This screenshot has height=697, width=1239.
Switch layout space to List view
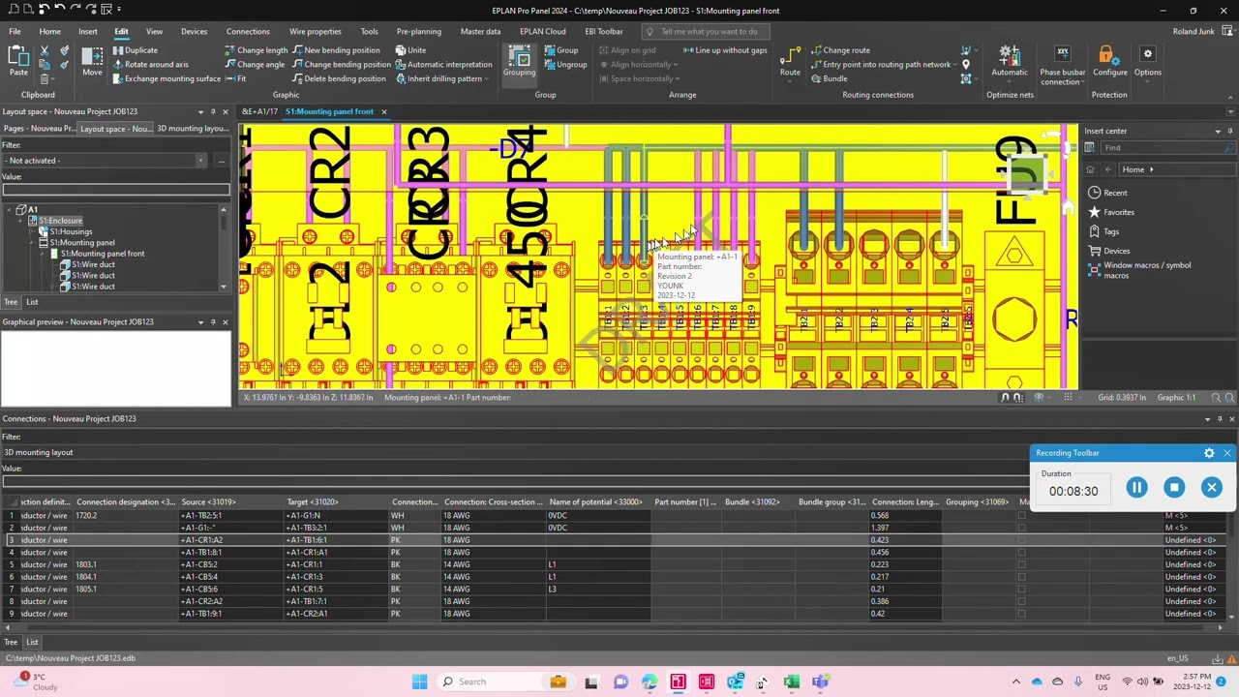click(x=32, y=302)
